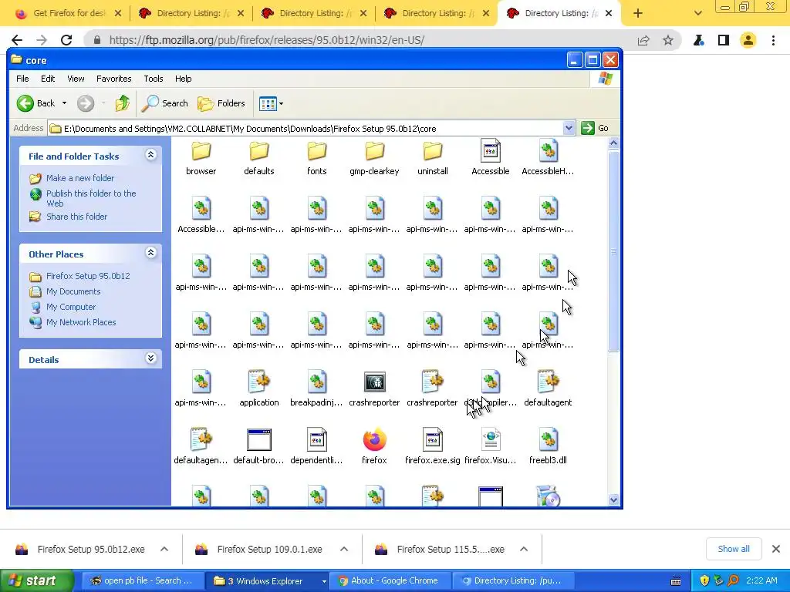Click Make a new folder
This screenshot has height=592, width=790.
tap(80, 178)
